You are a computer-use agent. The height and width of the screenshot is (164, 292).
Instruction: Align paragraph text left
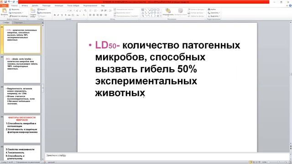coord(90,15)
